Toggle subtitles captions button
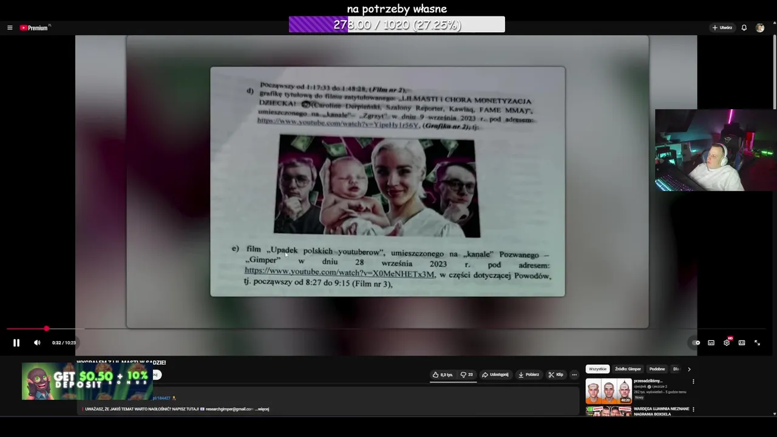The height and width of the screenshot is (437, 777). (x=711, y=343)
